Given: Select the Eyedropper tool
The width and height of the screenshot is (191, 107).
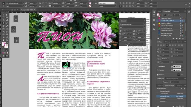Looking at the screenshot, I should [7, 37].
